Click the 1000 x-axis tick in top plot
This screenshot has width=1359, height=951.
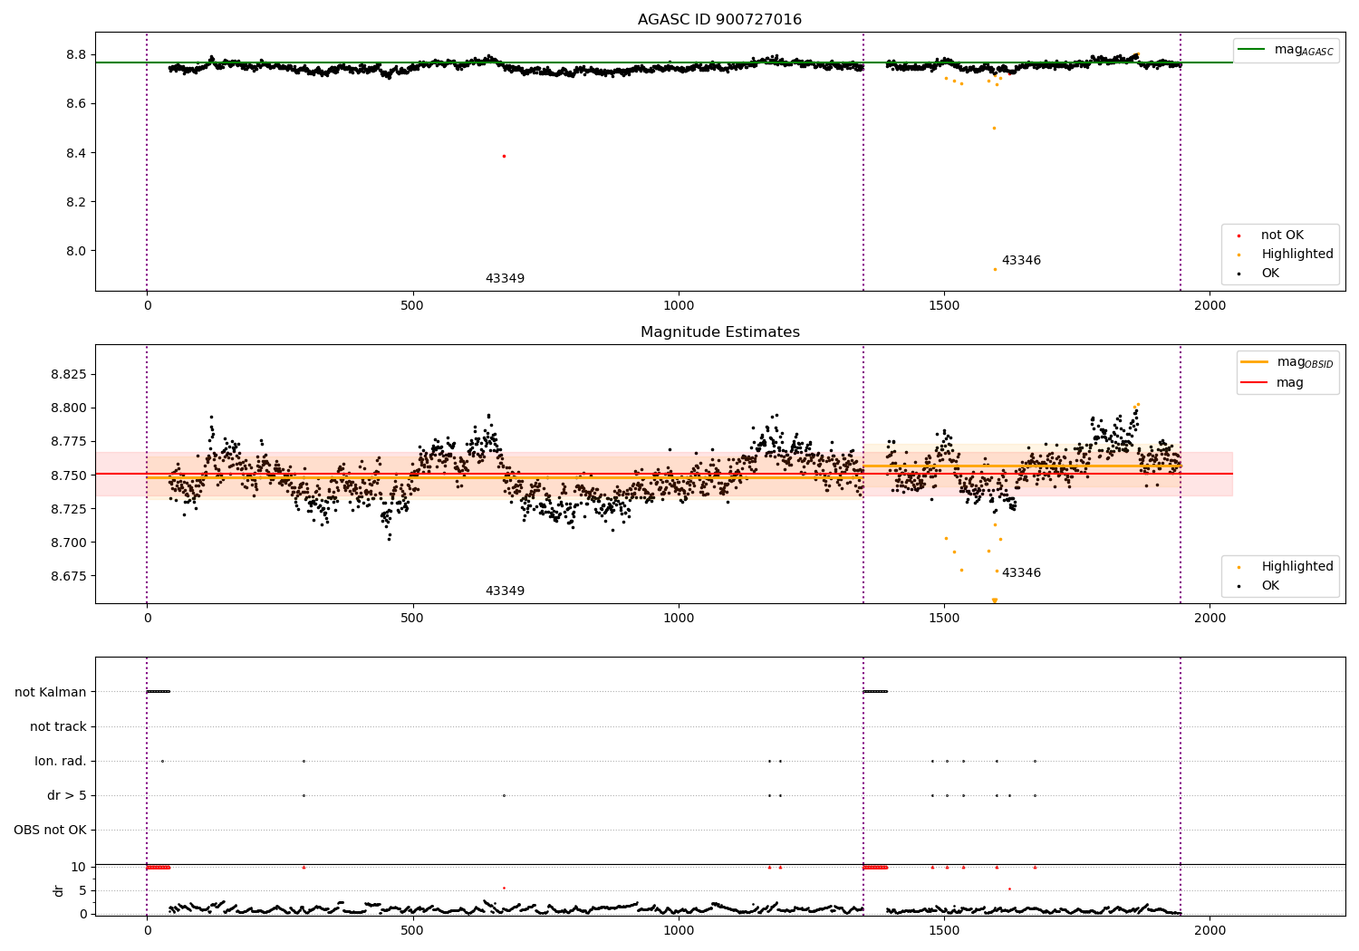(x=679, y=306)
